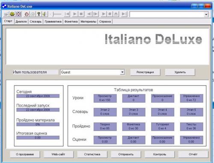
Task: Click the red target circle toolbar icon
Action: coord(27,14)
